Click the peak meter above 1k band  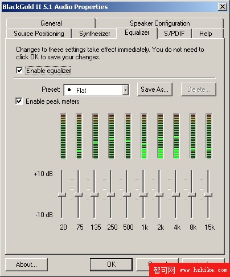click(144, 136)
